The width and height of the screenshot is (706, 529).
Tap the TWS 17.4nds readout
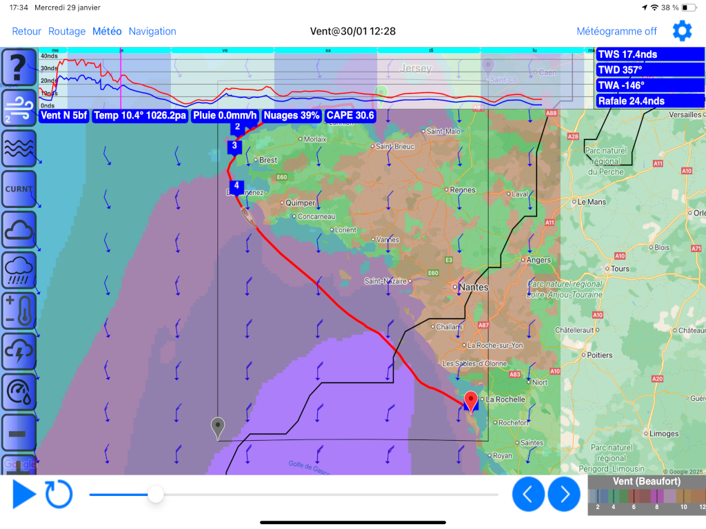(x=650, y=54)
